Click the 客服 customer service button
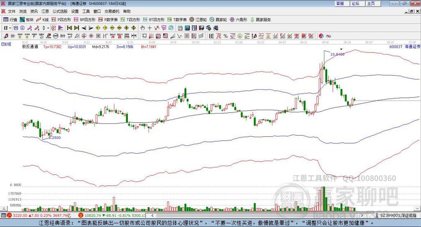Screen dimensions: 421x227 [340, 3]
